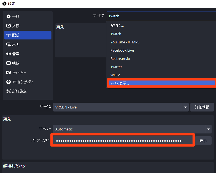Click the Video (映像) monitor icon
Image resolution: width=216 pixels, height=173 pixels.
coord(8,63)
